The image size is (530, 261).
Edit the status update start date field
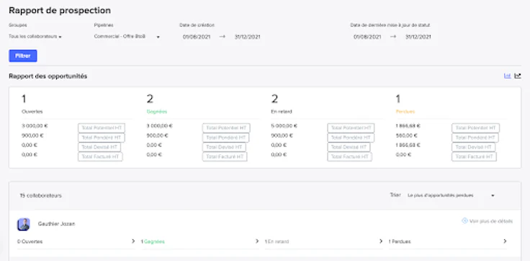pos(367,37)
